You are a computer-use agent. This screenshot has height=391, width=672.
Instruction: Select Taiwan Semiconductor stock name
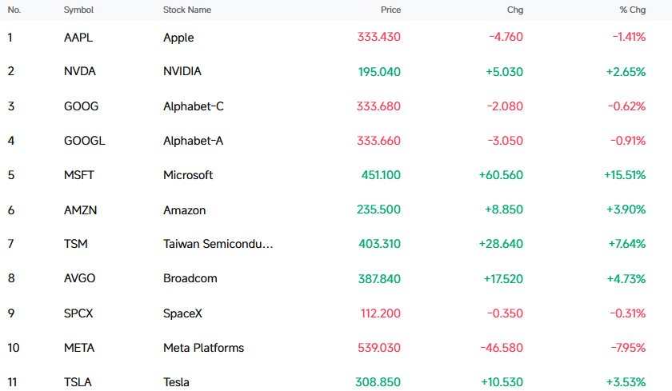pos(218,244)
